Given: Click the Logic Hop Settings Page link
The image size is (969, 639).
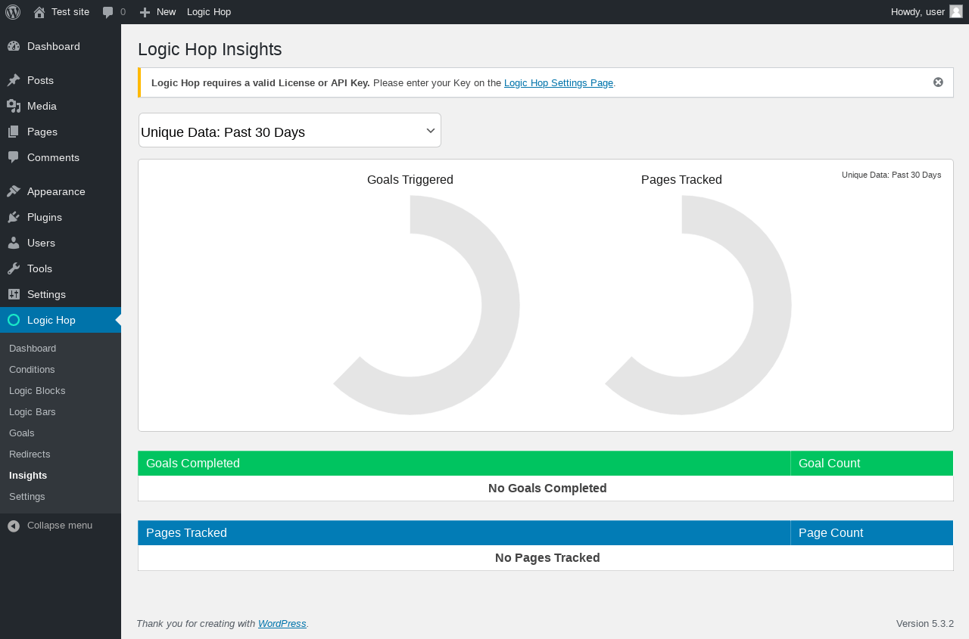Looking at the screenshot, I should point(559,82).
